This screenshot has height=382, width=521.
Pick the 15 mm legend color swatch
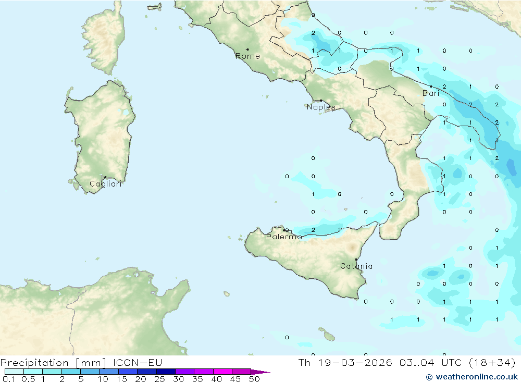(128, 372)
